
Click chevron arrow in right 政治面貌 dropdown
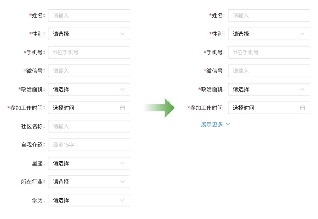click(302, 89)
